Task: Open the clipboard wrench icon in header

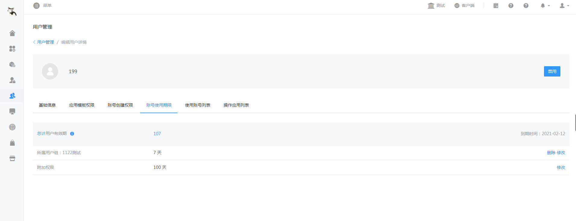Action: pos(496,6)
